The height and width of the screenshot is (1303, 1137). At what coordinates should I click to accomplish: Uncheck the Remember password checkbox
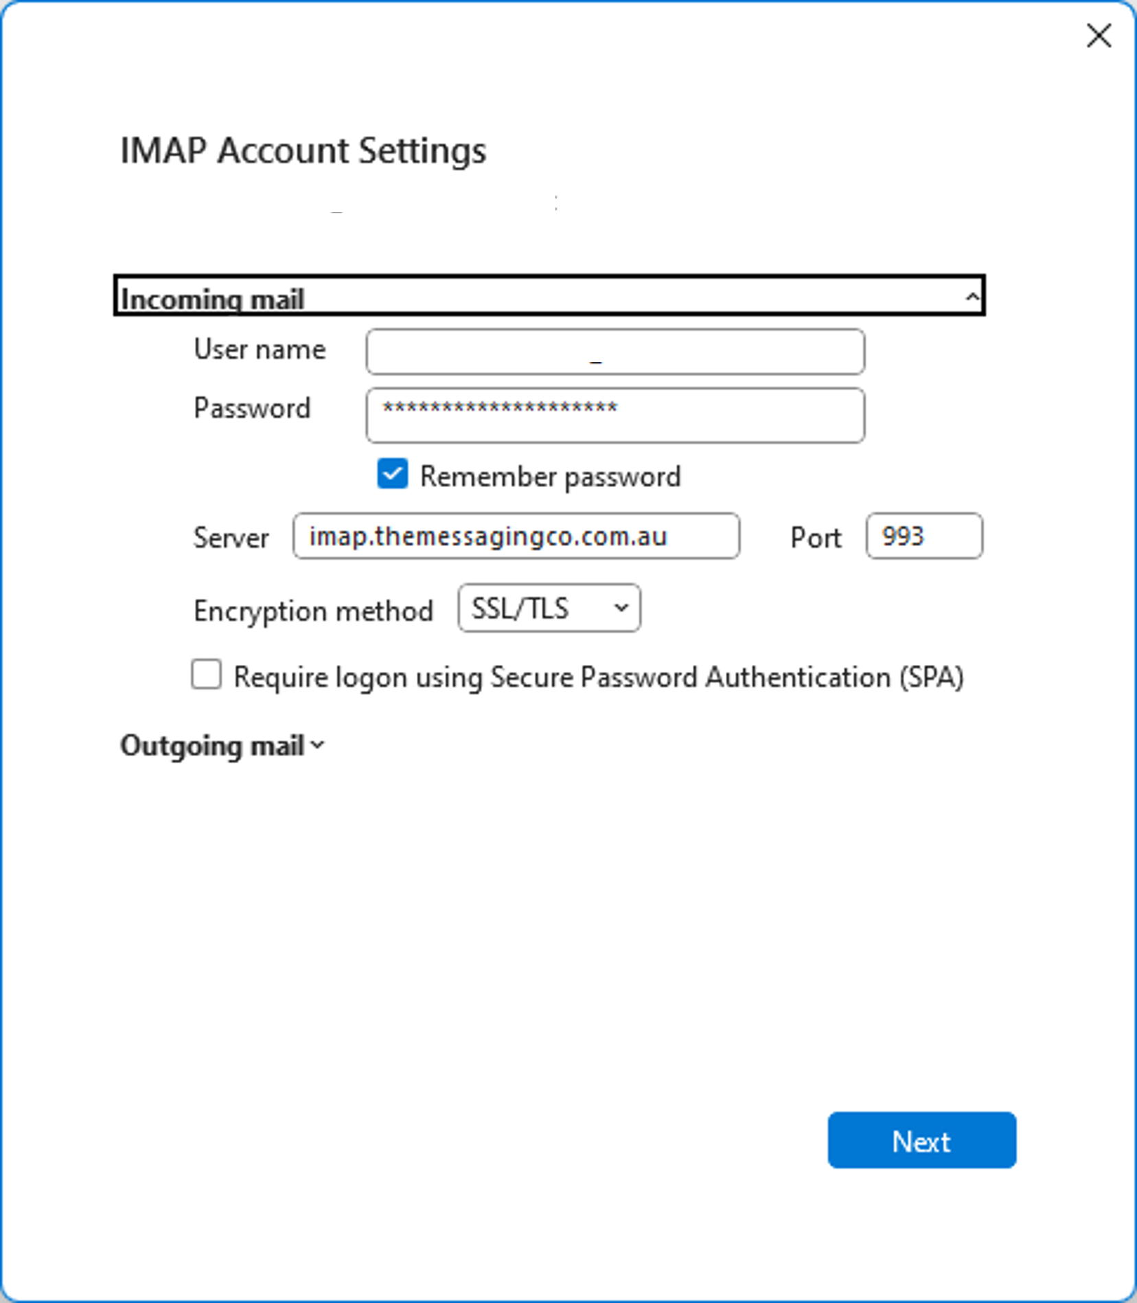(x=393, y=475)
